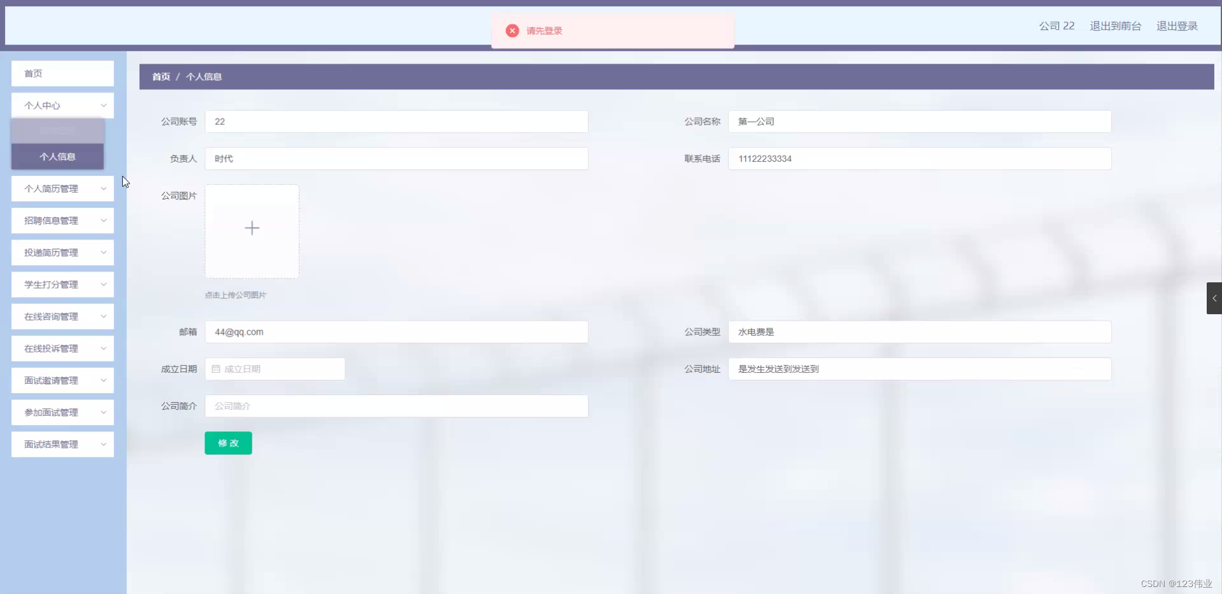The width and height of the screenshot is (1222, 594).
Task: Click the error icon on 请先登录 toast
Action: tap(512, 30)
